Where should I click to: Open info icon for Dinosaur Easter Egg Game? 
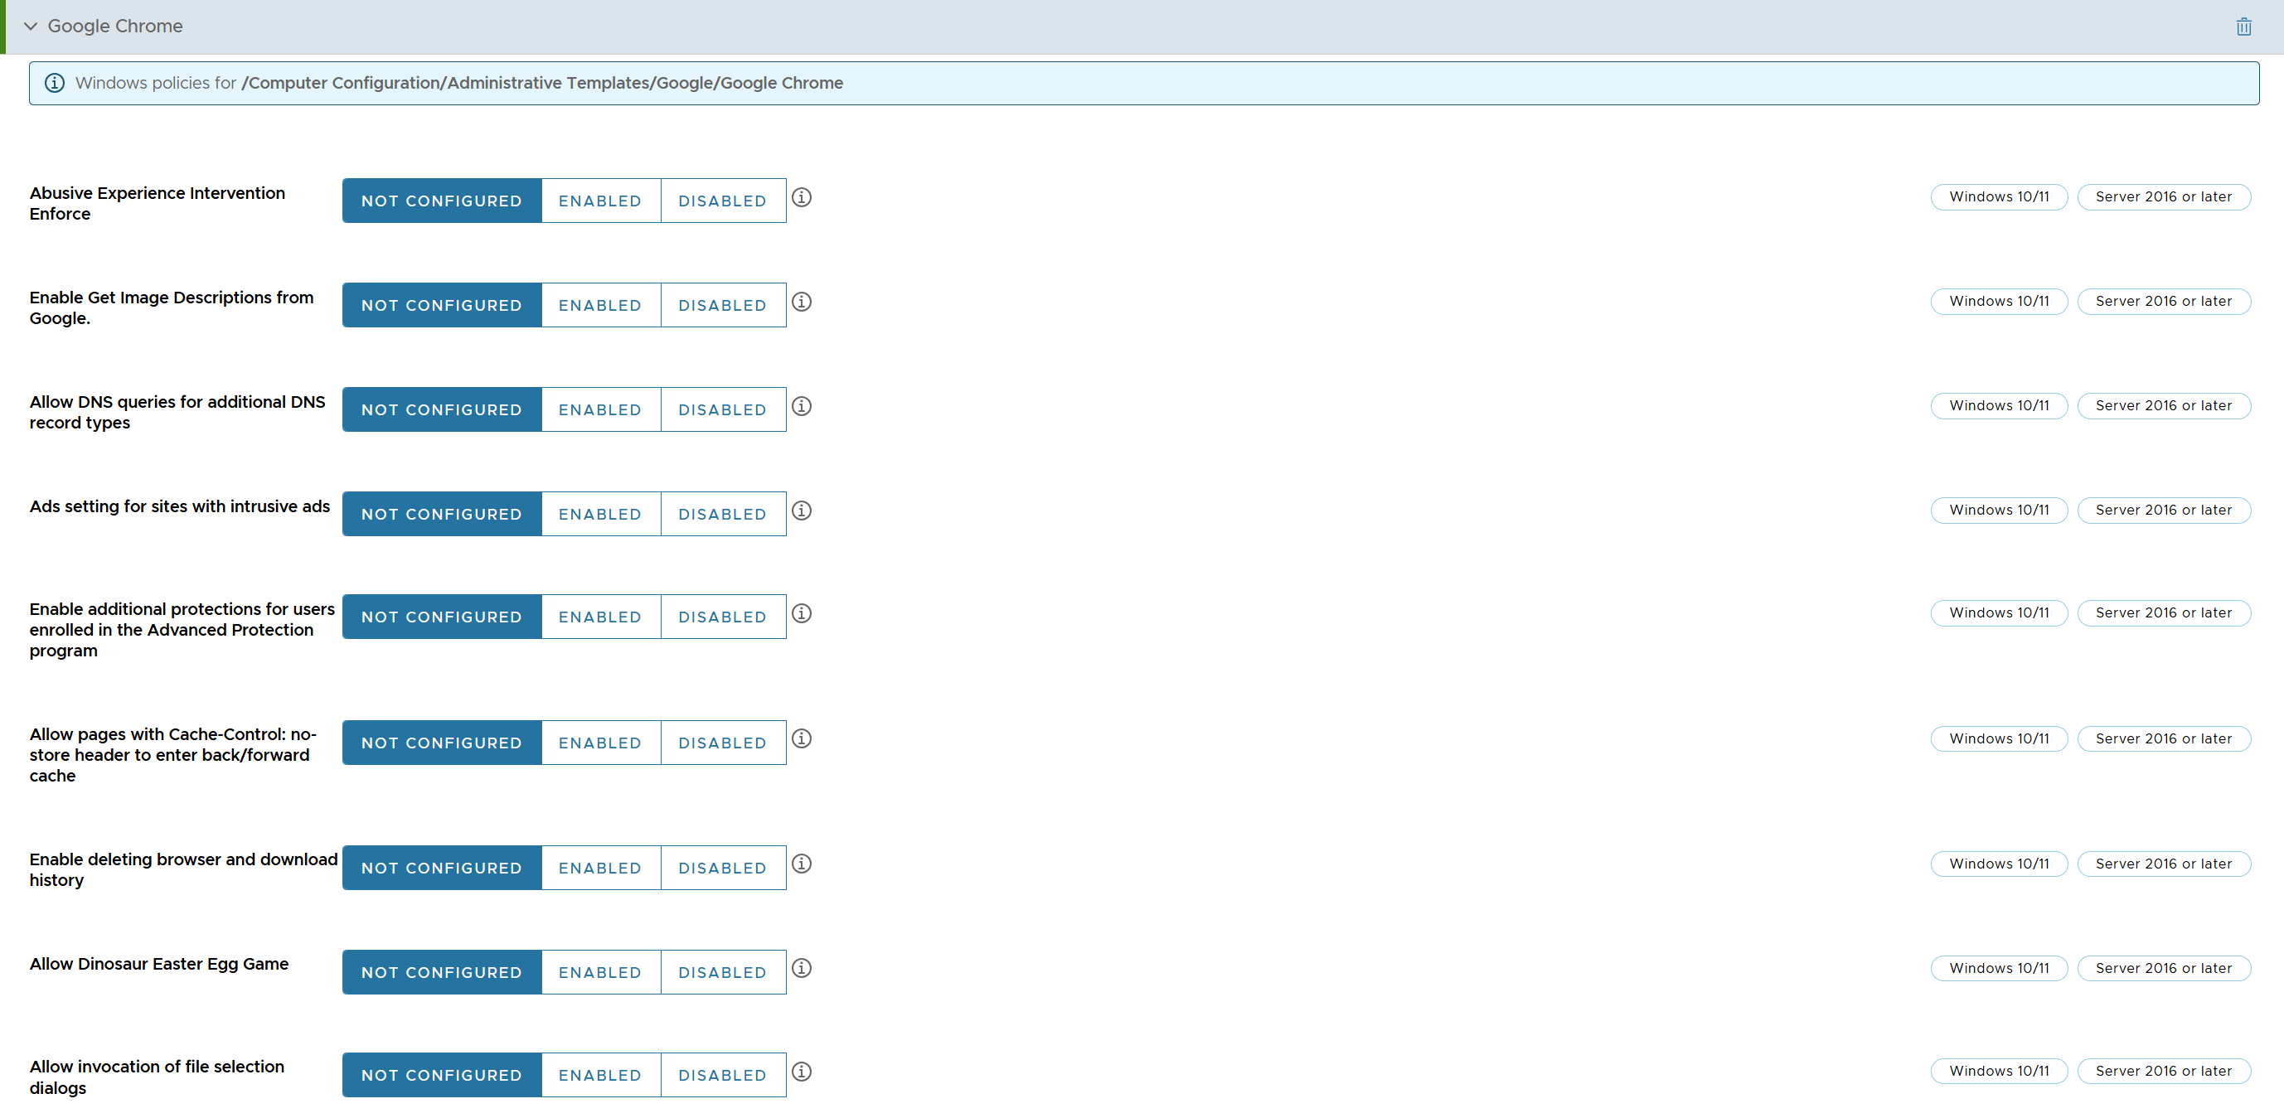point(802,969)
